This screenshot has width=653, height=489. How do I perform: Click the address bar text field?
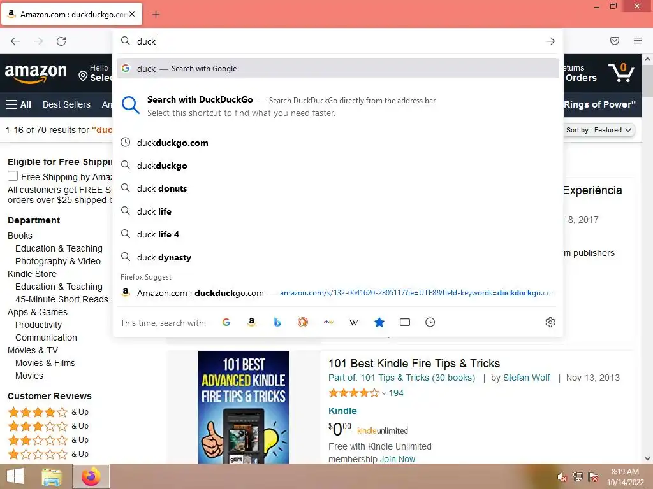pos(337,41)
